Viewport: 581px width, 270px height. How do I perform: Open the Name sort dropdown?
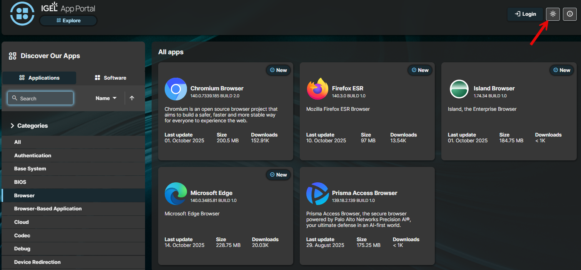coord(105,98)
